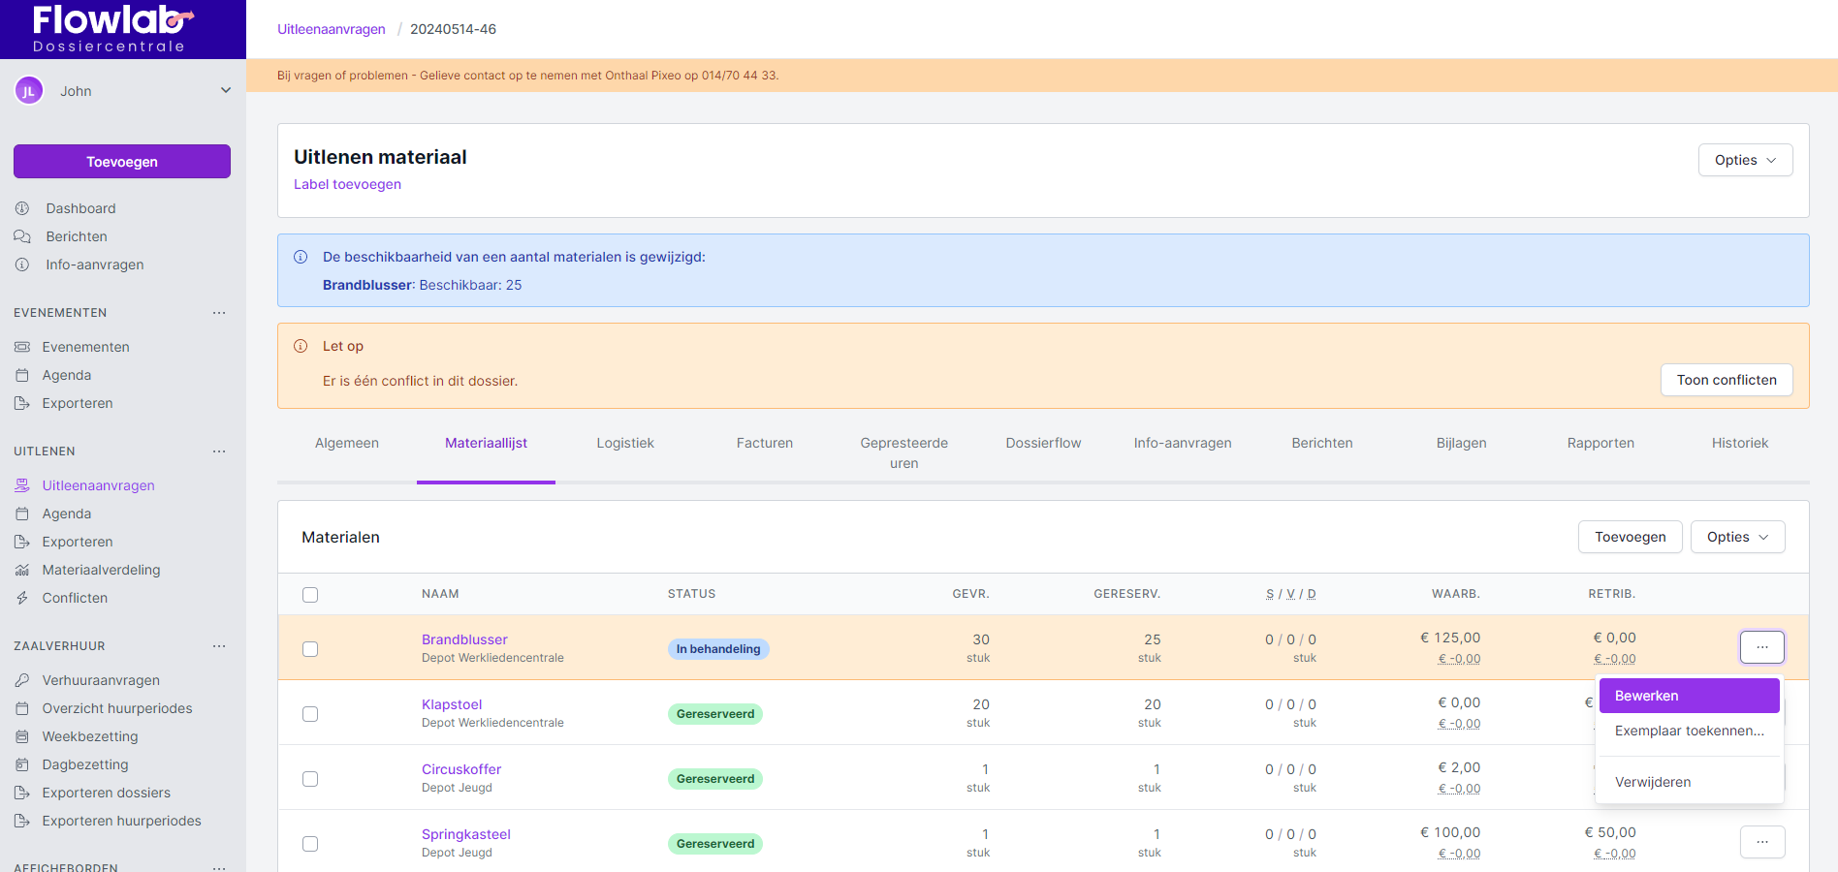The image size is (1838, 872).
Task: Choose Bewerken from the context menu
Action: 1688,696
